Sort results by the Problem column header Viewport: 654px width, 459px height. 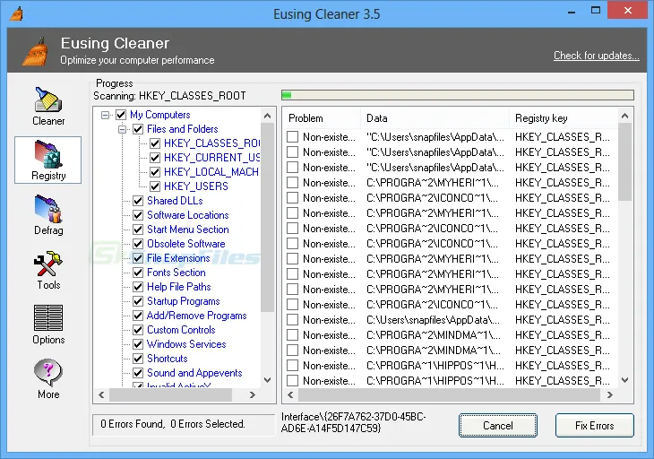(x=322, y=118)
